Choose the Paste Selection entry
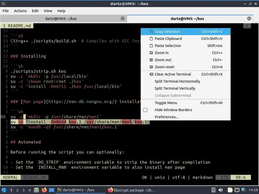 185,46
